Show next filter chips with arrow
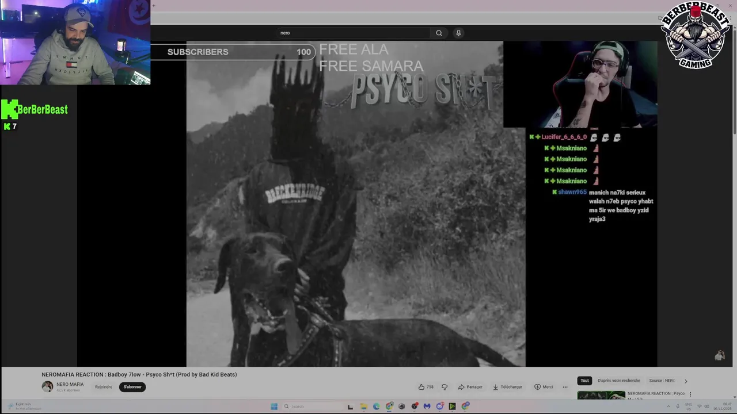 [x=685, y=381]
